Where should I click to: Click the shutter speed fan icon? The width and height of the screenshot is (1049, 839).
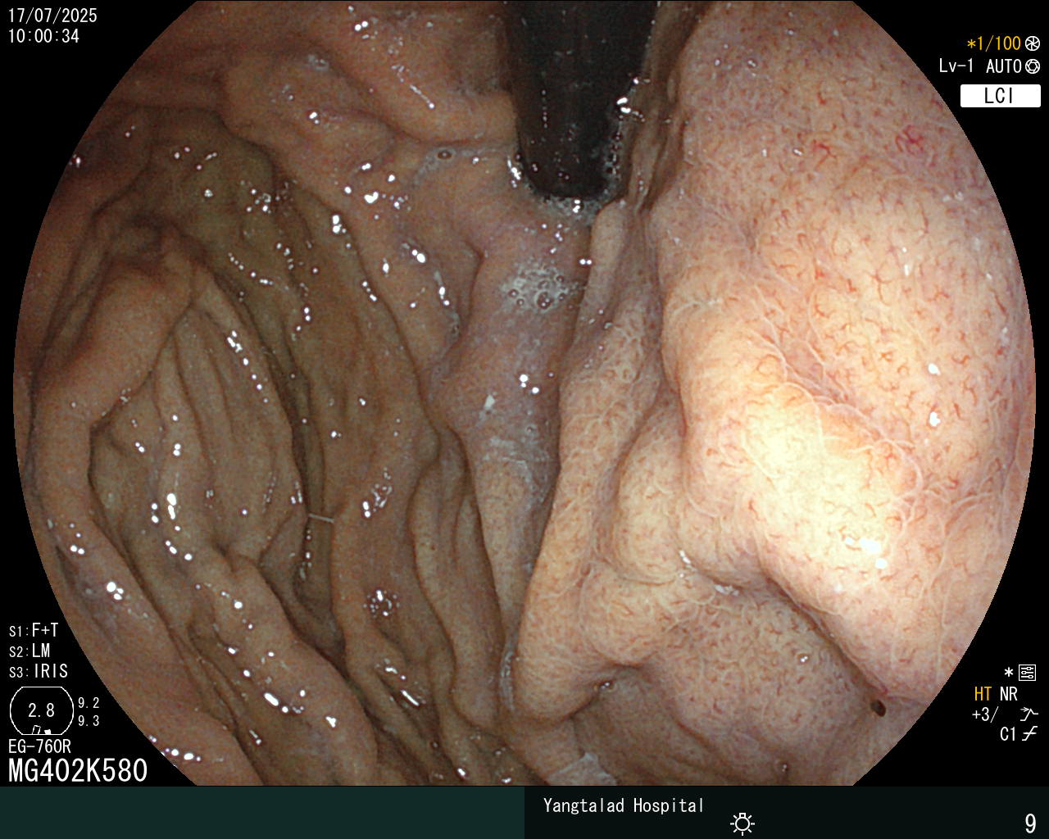(1033, 43)
